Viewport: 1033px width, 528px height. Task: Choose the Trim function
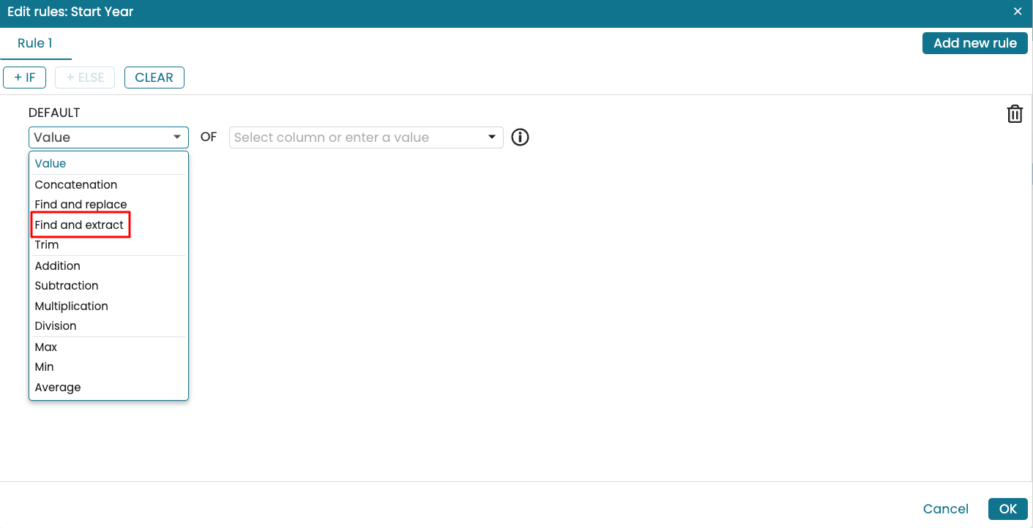[47, 245]
